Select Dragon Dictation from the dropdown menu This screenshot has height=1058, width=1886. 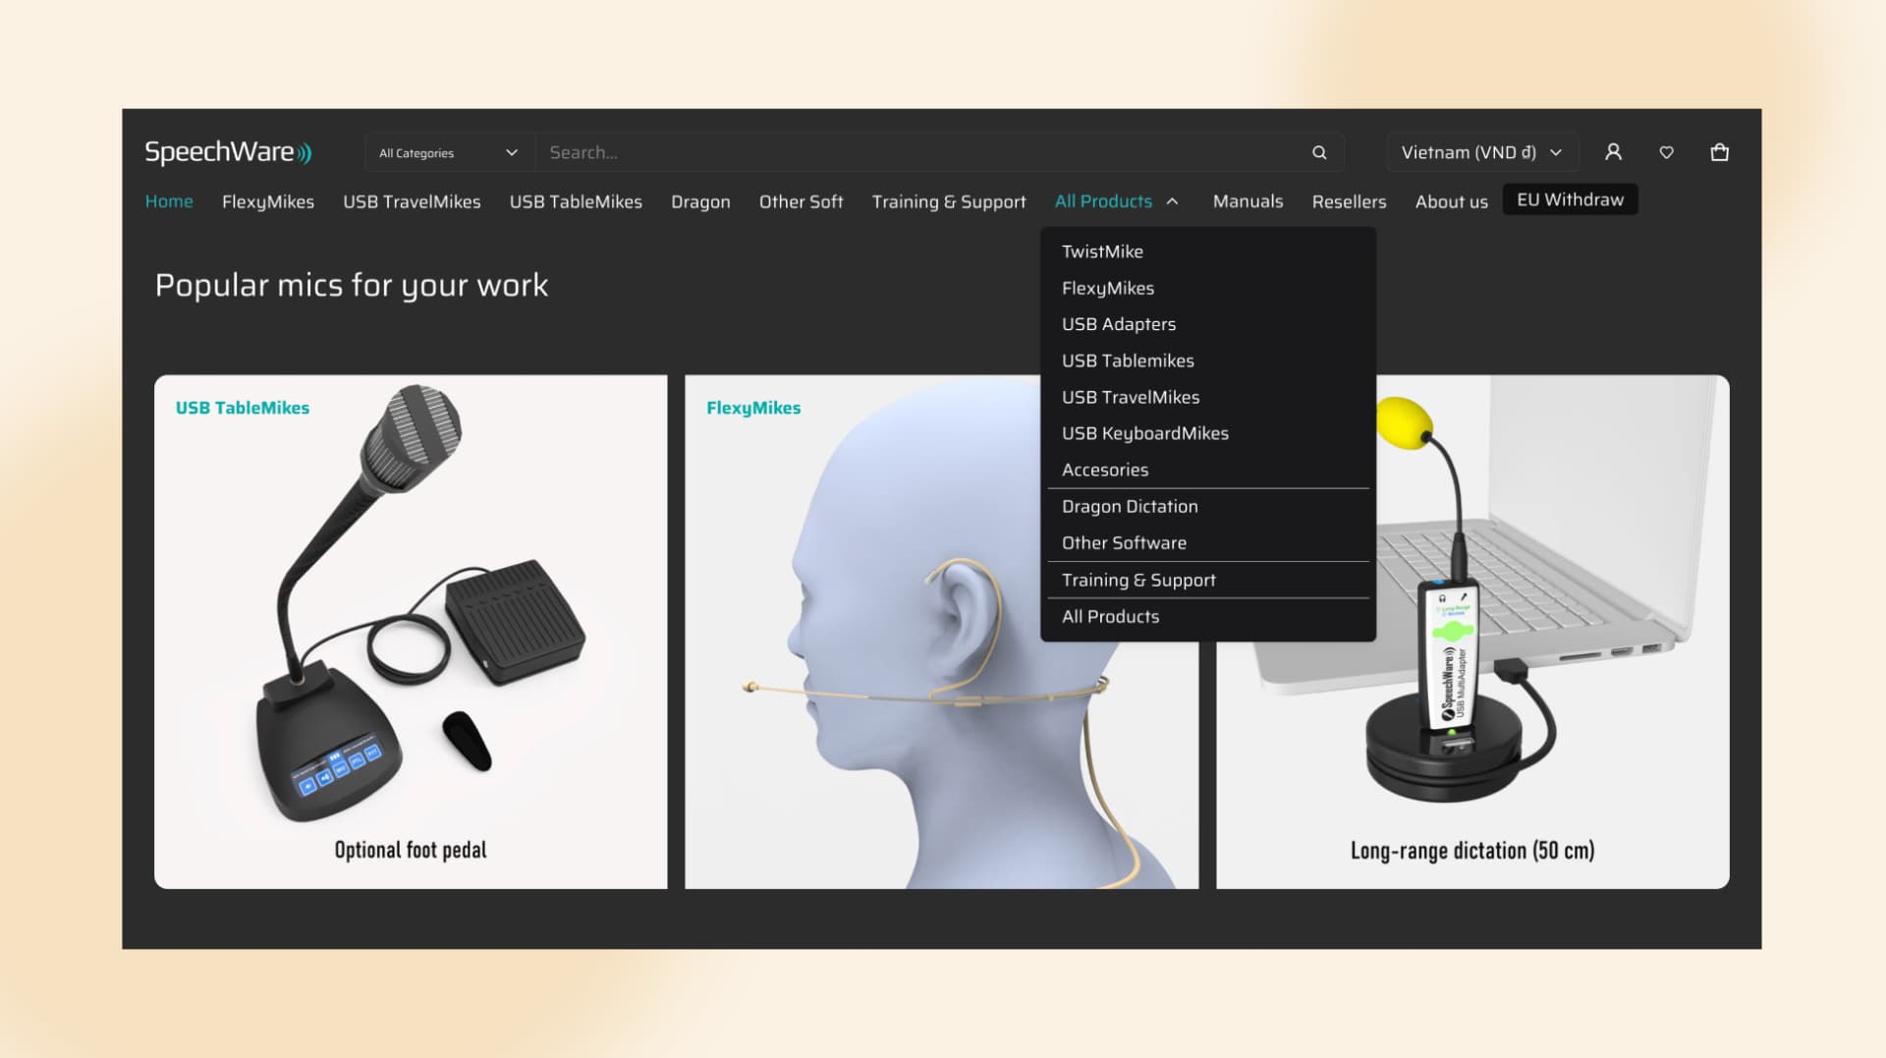[x=1208, y=506]
